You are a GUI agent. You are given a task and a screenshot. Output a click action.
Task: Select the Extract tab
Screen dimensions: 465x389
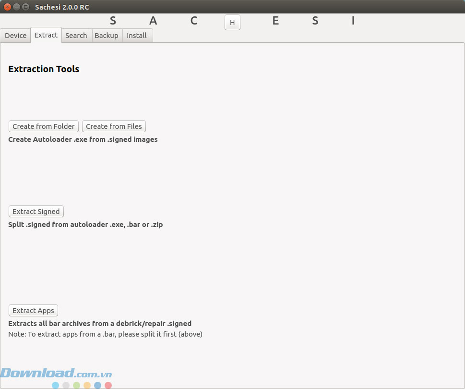46,35
